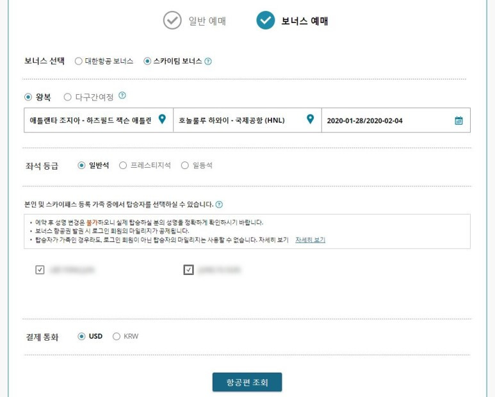Image resolution: width=495 pixels, height=397 pixels.
Task: Click help icon after passenger selection text
Action: tap(219, 204)
